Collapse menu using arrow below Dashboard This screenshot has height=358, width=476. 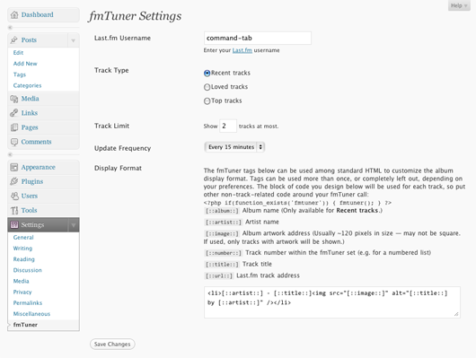(x=10, y=28)
